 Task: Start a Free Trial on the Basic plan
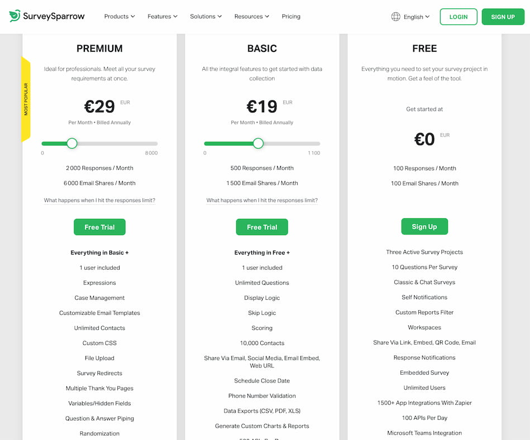click(x=262, y=227)
